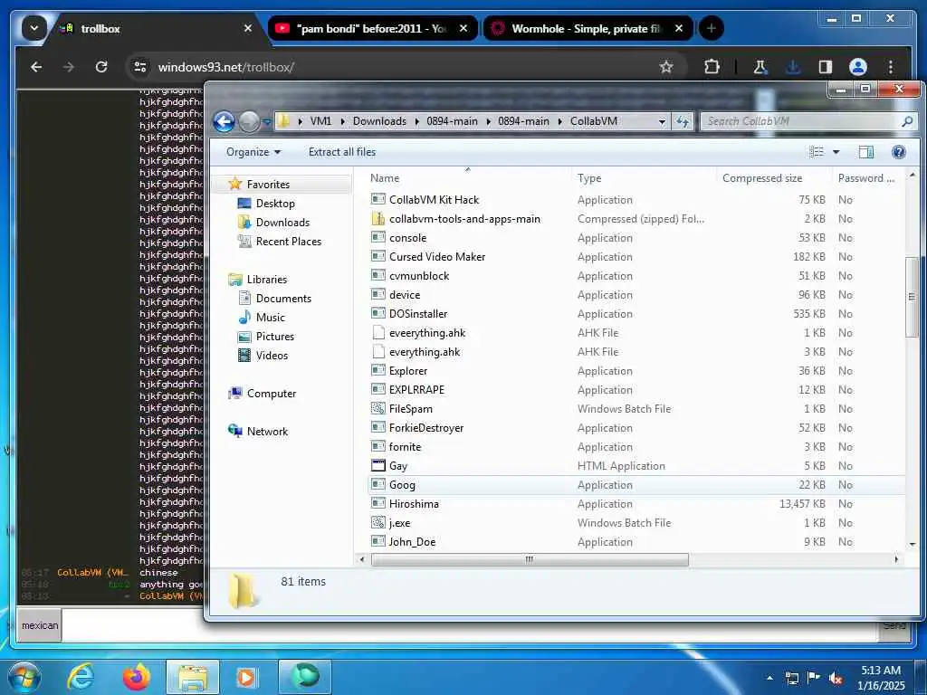Launch Firefox from the taskbar
The image size is (927, 695).
(136, 677)
